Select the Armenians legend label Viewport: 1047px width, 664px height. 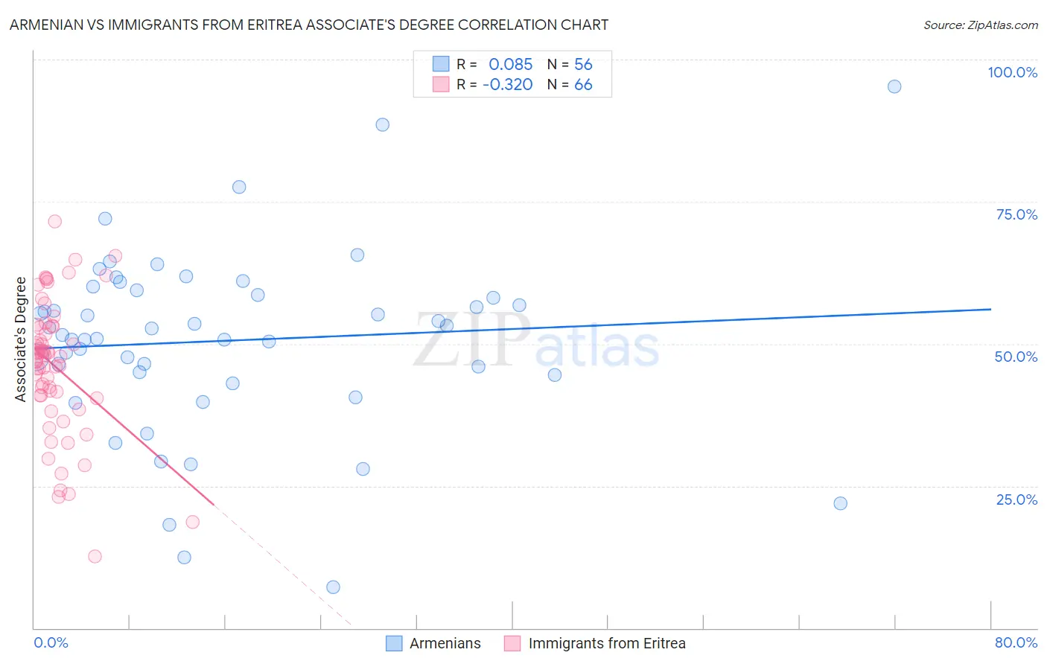[445, 643]
